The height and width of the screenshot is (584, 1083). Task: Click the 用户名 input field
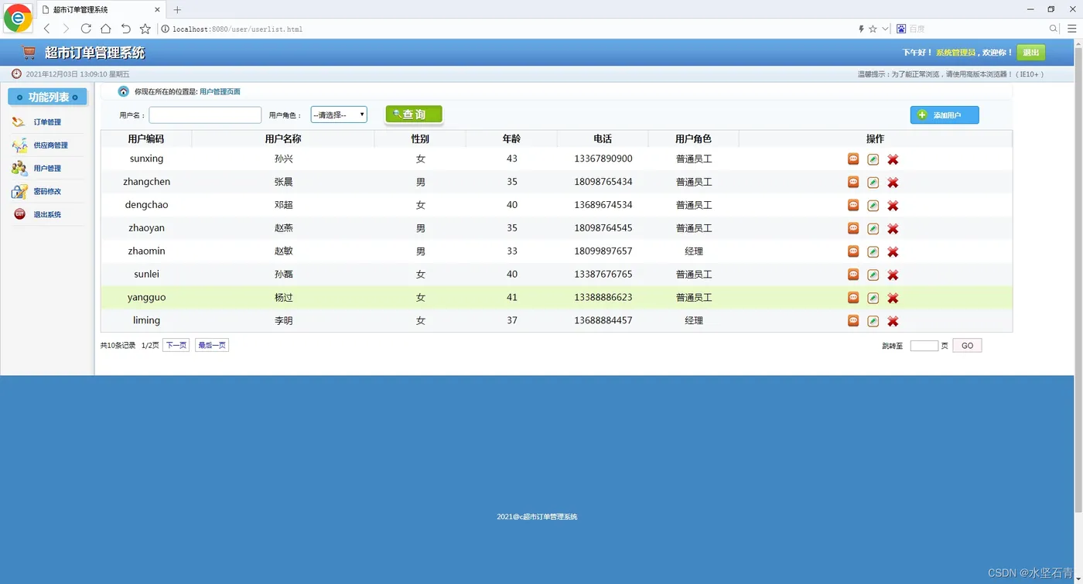point(205,114)
